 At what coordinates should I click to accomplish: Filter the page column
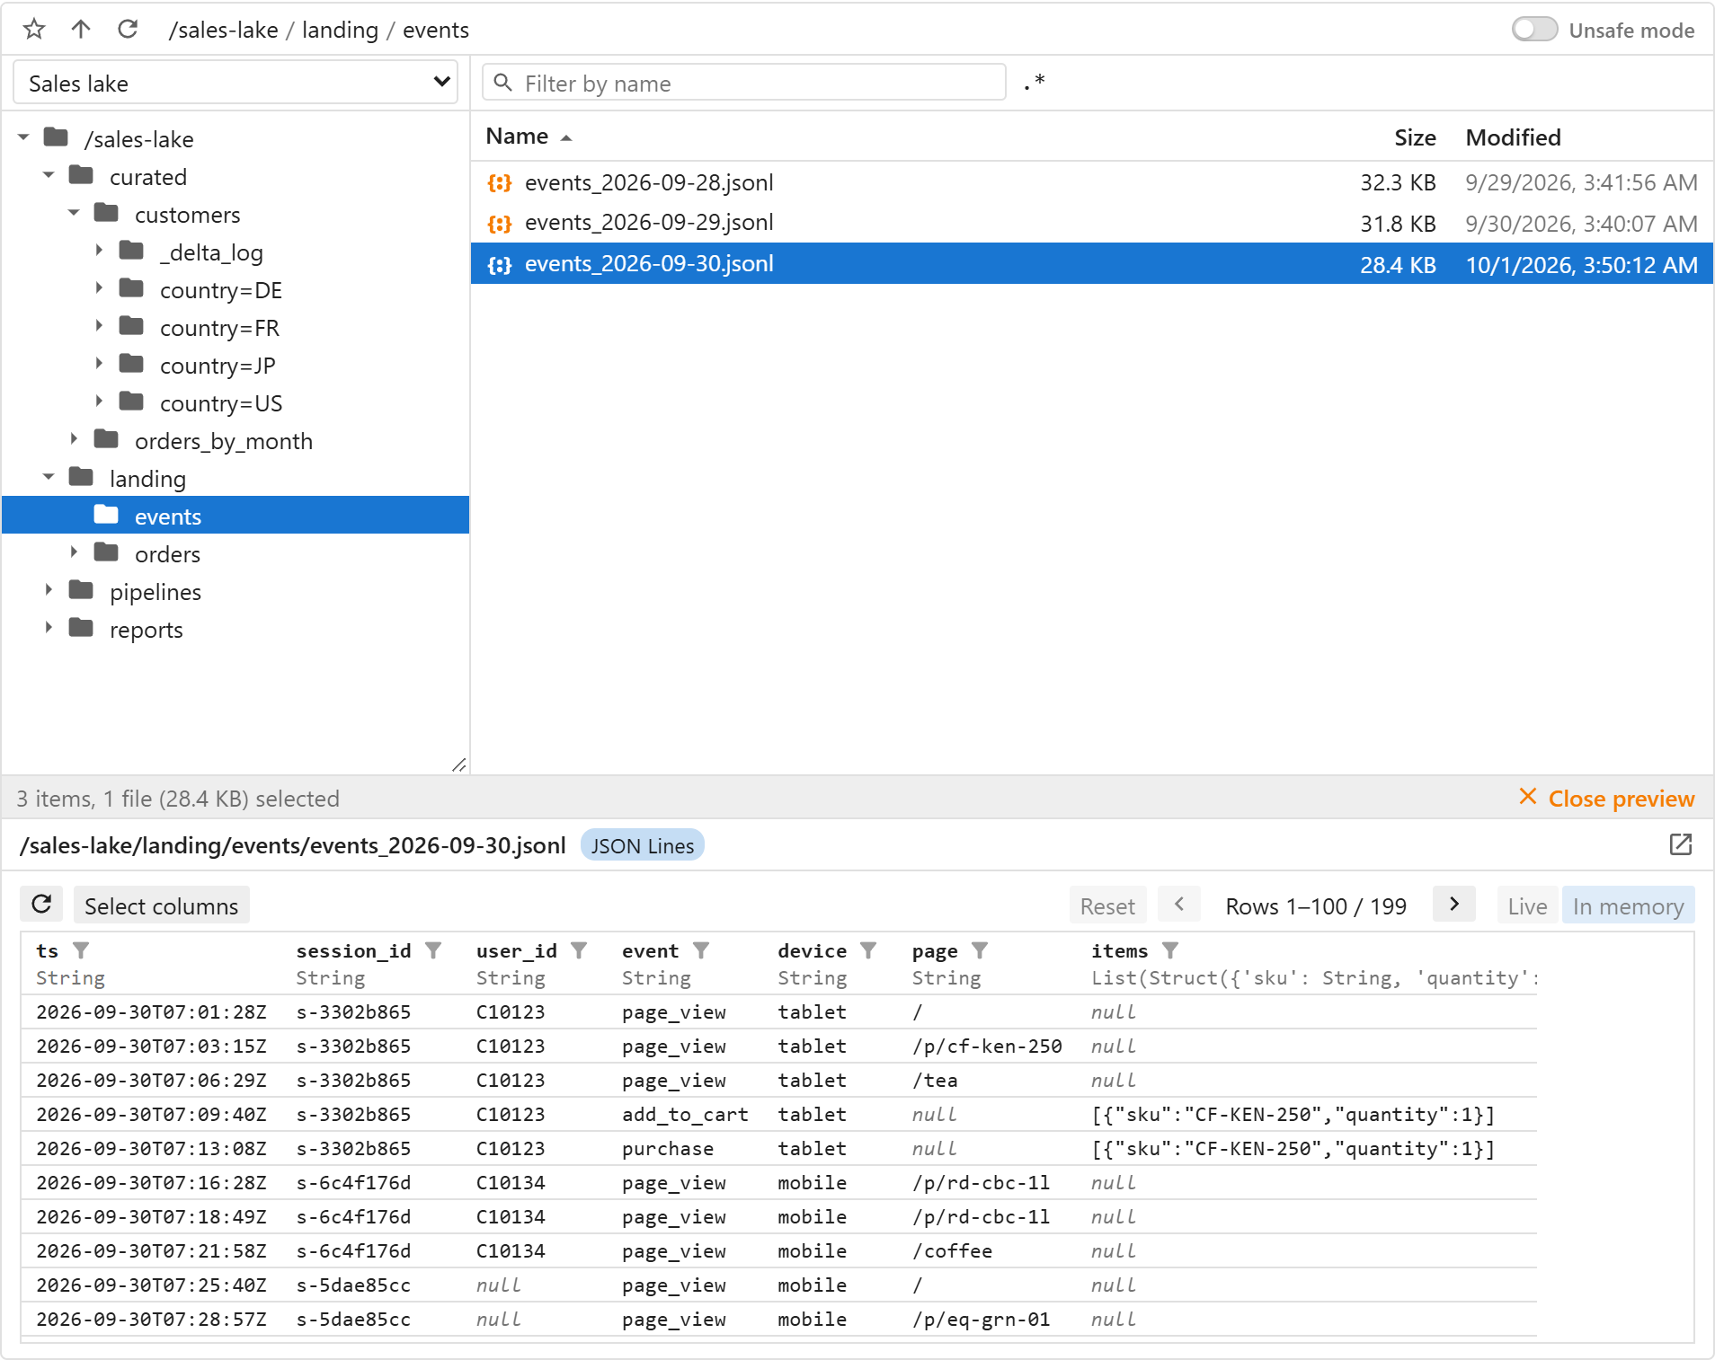click(x=980, y=950)
